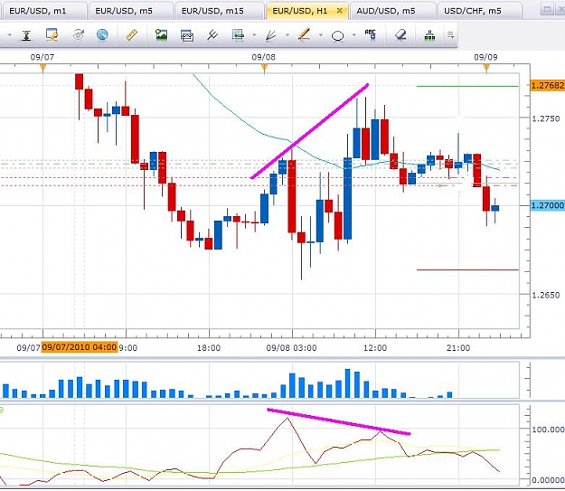Screen dimensions: 565x491
Task: Click the stacked chart windows icon
Action: pyautogui.click(x=187, y=35)
